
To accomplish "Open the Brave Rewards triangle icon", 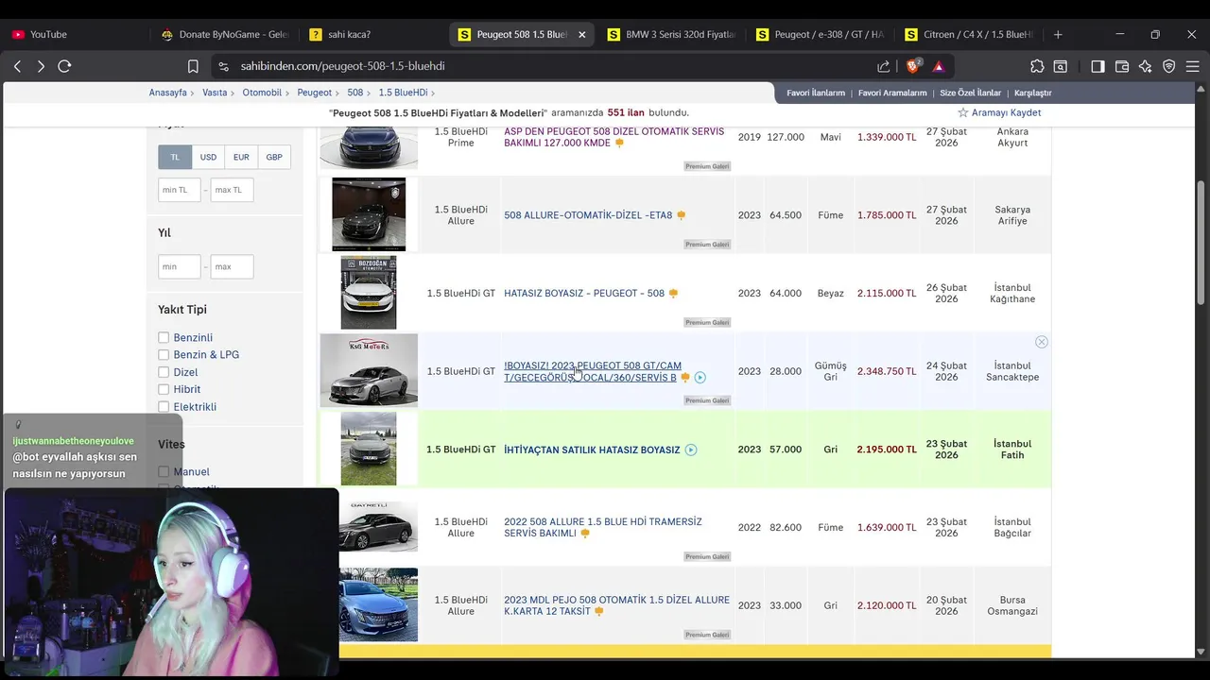I will tap(938, 66).
